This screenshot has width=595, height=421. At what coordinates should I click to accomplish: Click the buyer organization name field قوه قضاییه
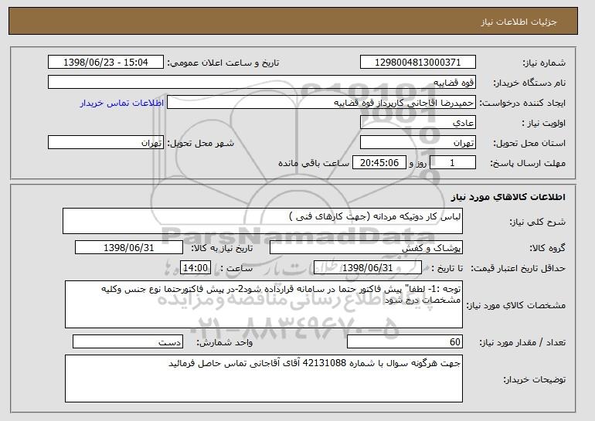tap(262, 83)
